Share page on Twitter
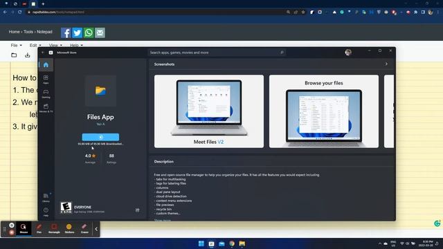Viewport: 443px width, 249px height. pyautogui.click(x=77, y=33)
